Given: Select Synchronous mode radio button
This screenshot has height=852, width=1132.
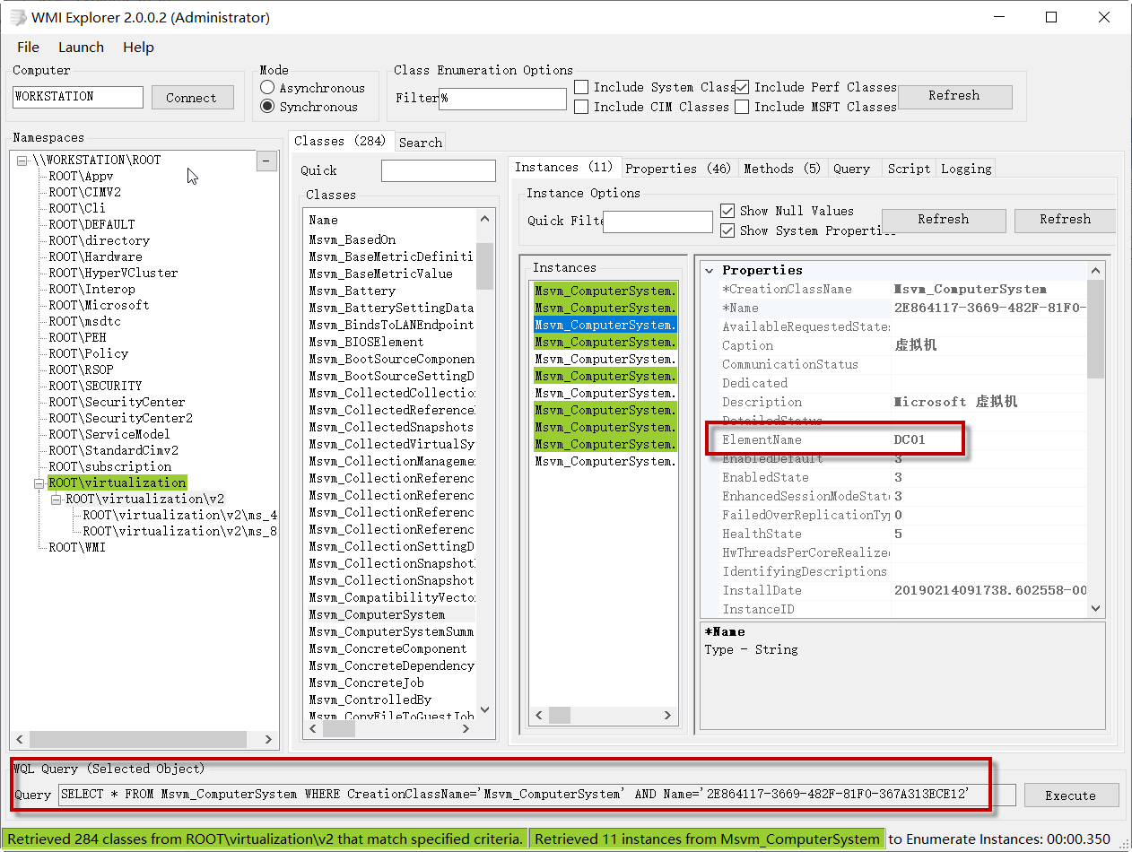Looking at the screenshot, I should [267, 107].
